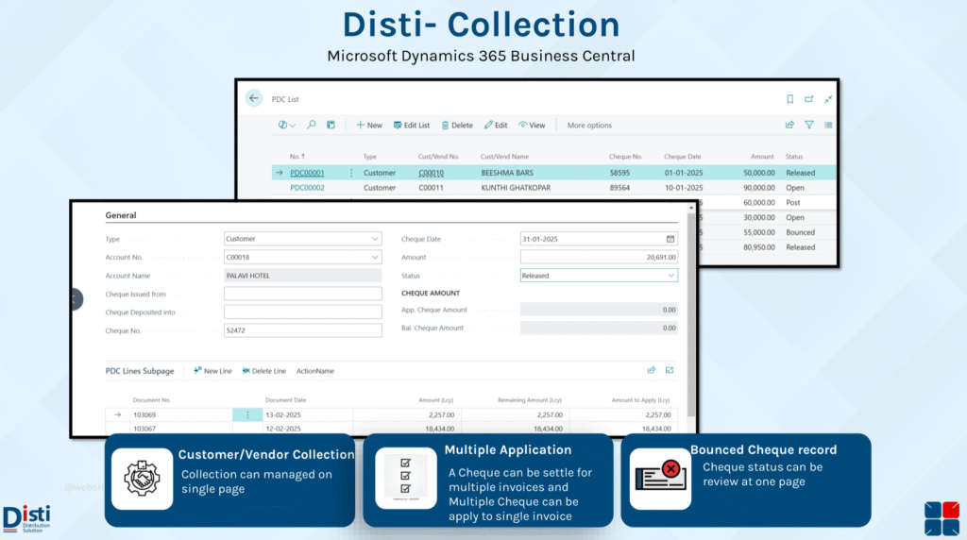Viewport: 967px width, 540px height.
Task: Click the search magnifier icon in PDC List
Action: pos(311,125)
